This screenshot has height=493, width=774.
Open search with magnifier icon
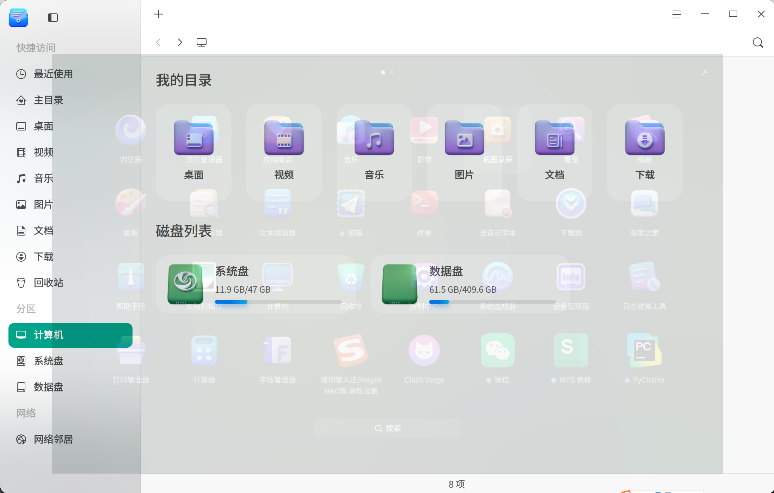coord(758,43)
